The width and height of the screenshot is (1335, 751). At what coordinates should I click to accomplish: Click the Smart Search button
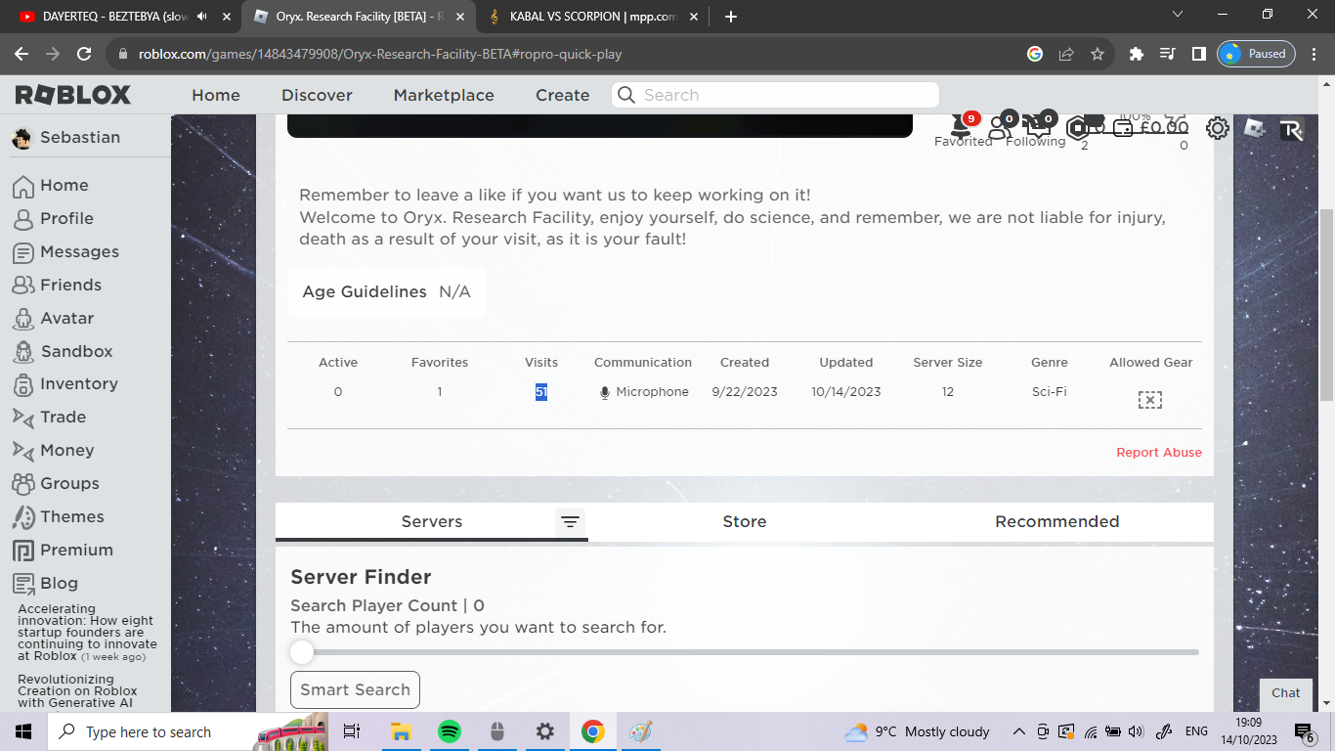coord(355,689)
